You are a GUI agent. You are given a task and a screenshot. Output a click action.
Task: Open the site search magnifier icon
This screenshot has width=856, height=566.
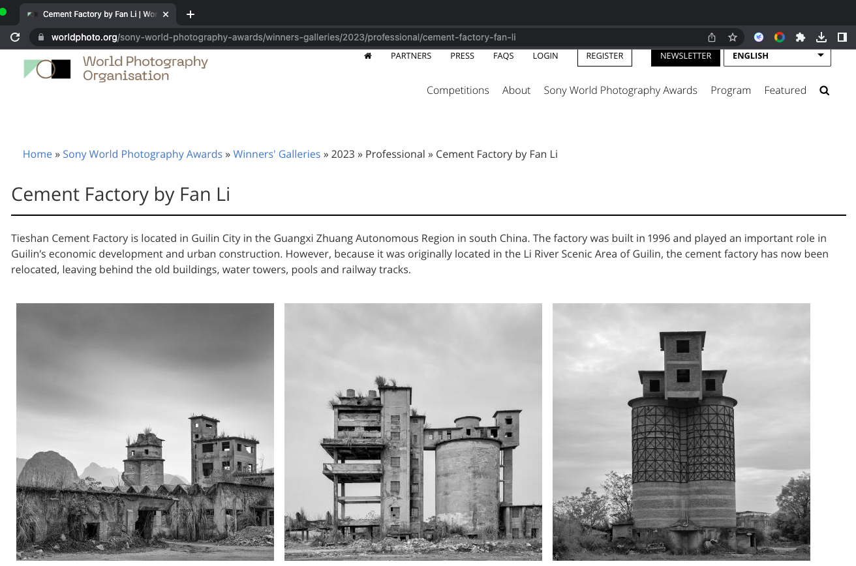[824, 91]
